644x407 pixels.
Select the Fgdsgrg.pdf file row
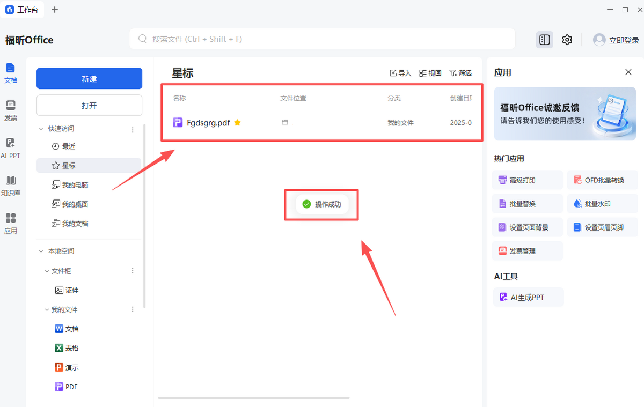point(322,123)
